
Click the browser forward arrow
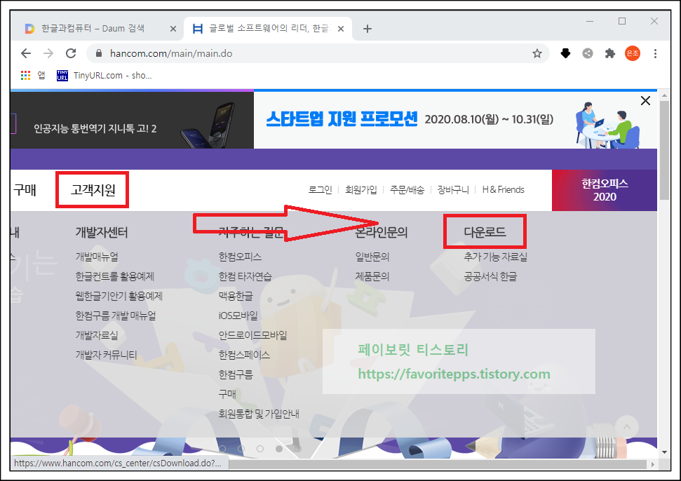pyautogui.click(x=48, y=53)
